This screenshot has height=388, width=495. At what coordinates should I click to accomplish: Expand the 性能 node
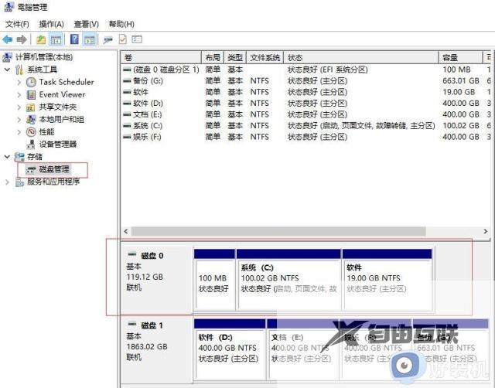(19, 132)
